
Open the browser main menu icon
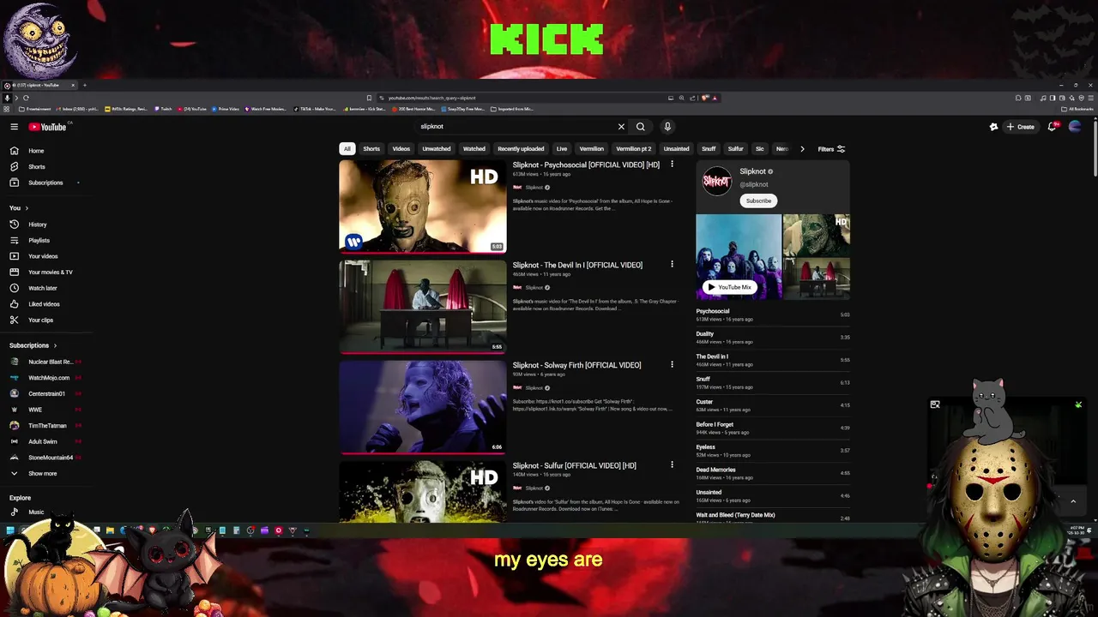point(1091,98)
